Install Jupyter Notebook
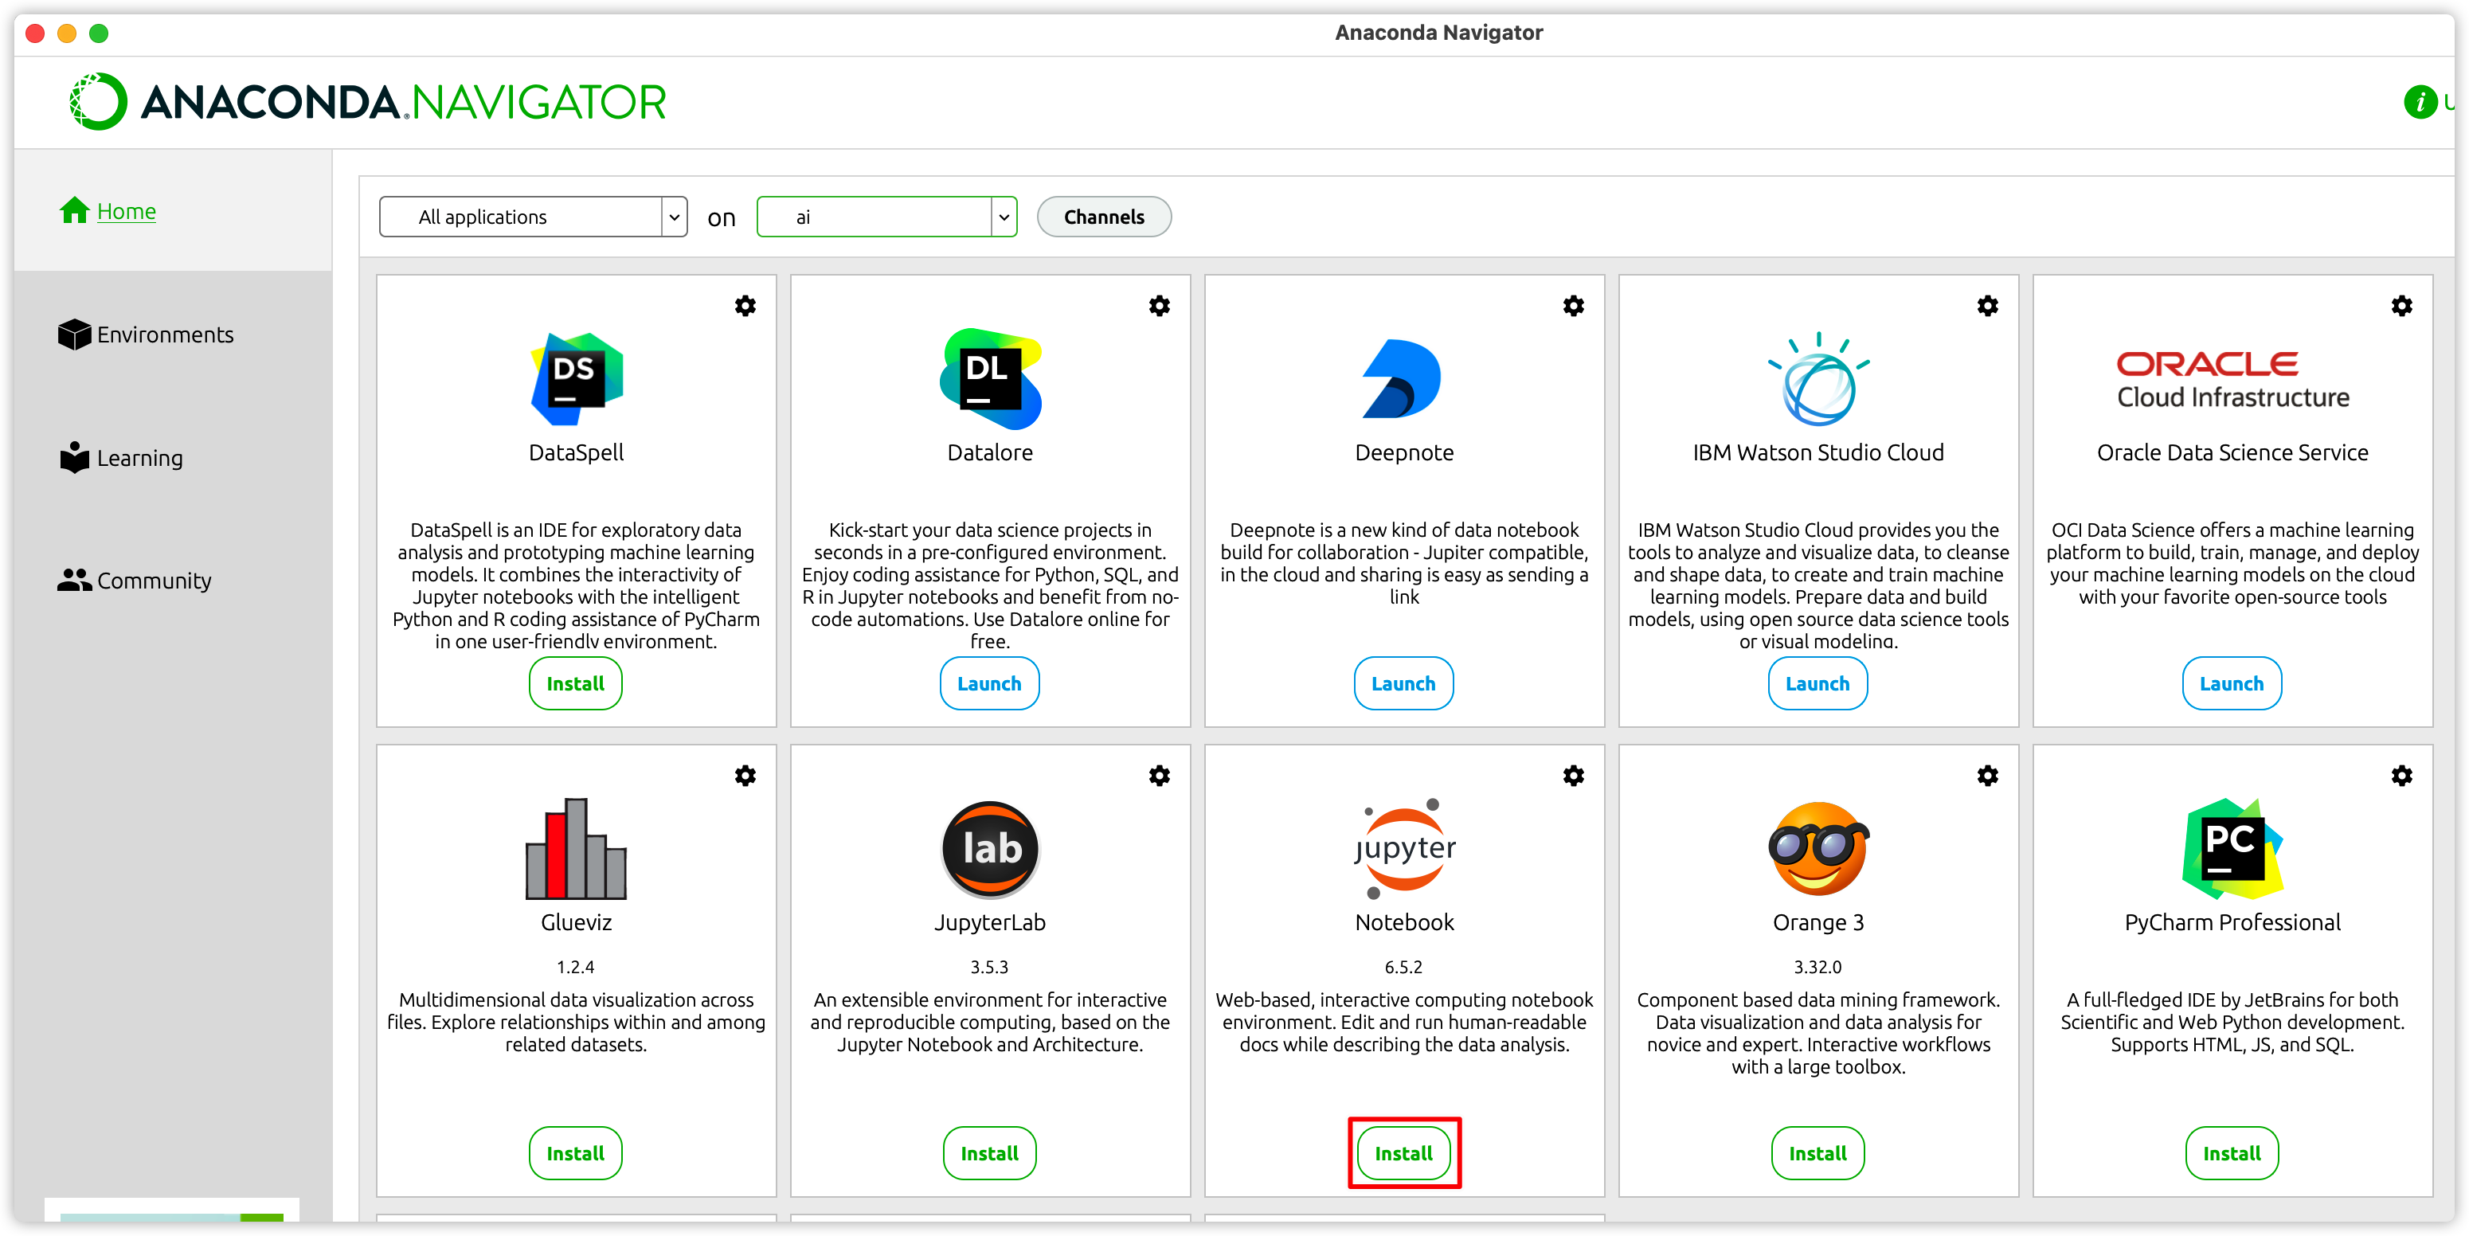The height and width of the screenshot is (1236, 2469). [1403, 1152]
